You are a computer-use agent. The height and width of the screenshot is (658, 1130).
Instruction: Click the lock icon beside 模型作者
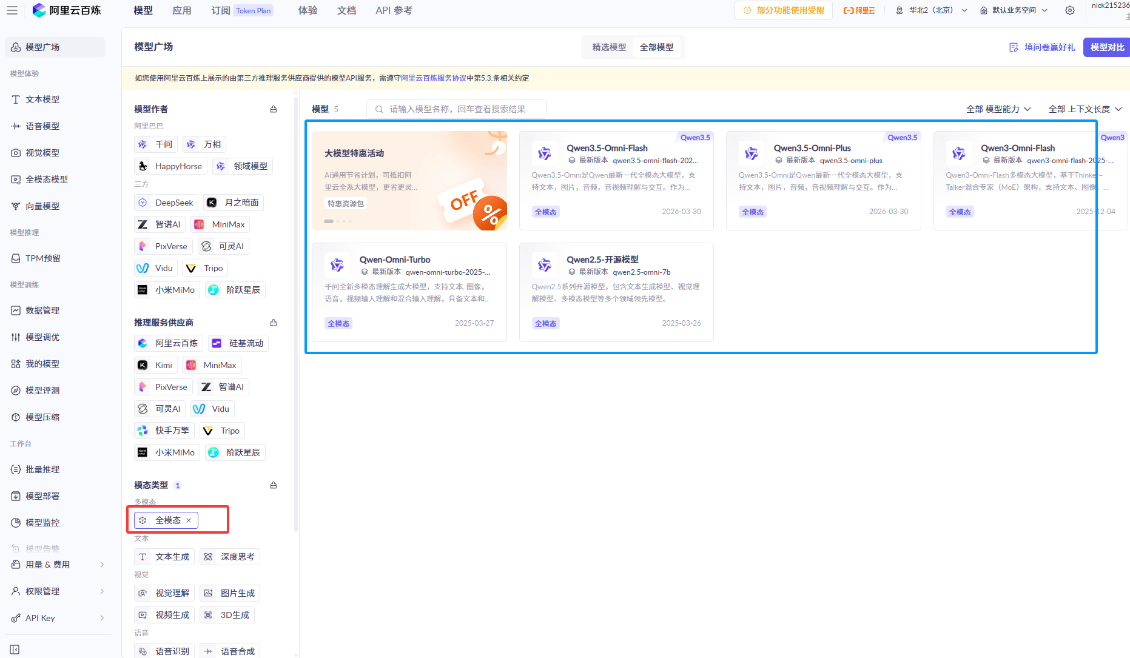[x=274, y=109]
